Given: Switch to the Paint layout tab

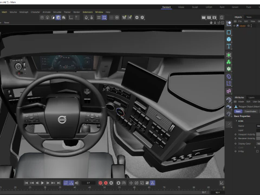Looking at the screenshot, I should 222,7.
